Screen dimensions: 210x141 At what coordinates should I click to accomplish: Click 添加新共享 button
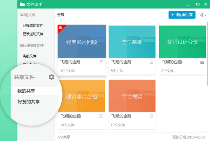[x=182, y=15]
